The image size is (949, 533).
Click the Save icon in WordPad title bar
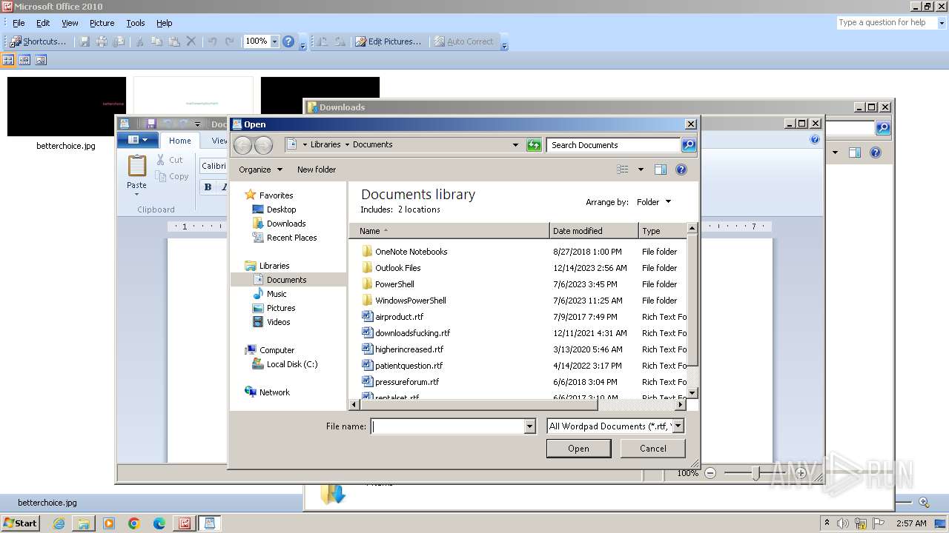[x=151, y=124]
